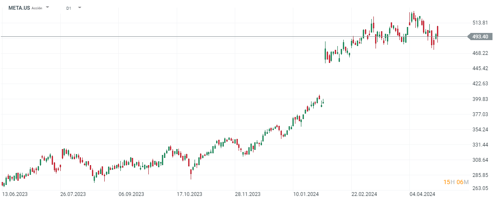Click the 399.83 price axis label
Viewport: 498px width, 201px height.
(x=480, y=99)
